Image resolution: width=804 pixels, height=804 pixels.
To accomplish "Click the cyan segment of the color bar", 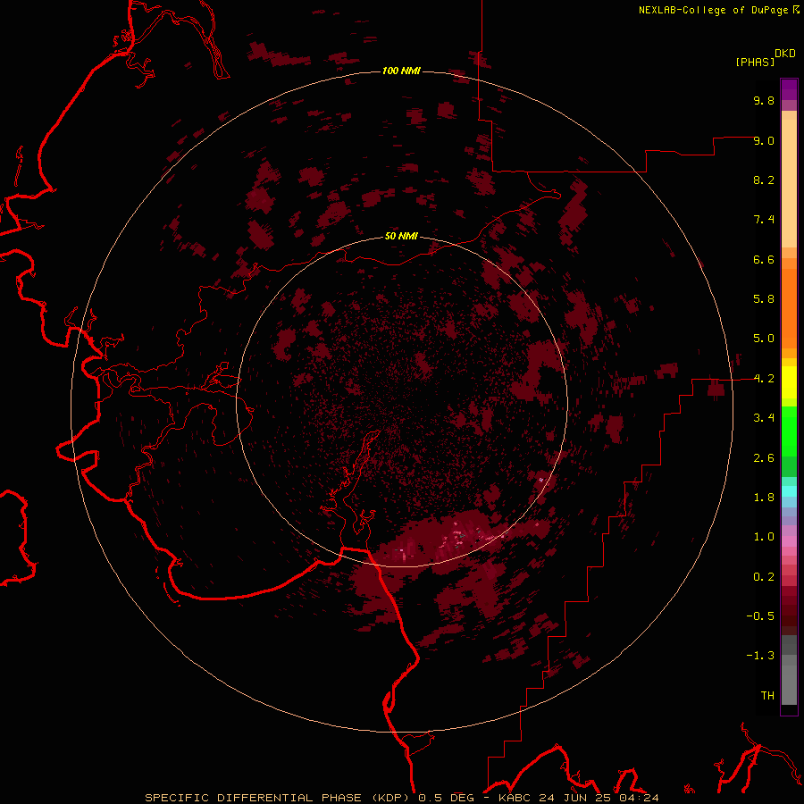I will pos(789,490).
